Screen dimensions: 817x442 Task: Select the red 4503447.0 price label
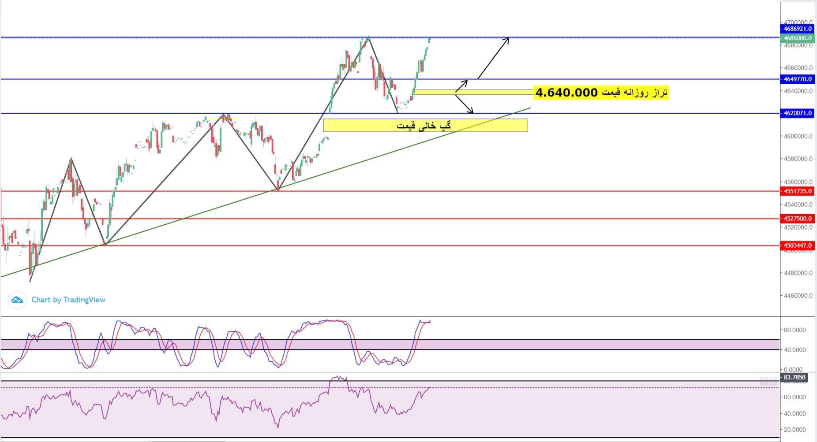797,245
